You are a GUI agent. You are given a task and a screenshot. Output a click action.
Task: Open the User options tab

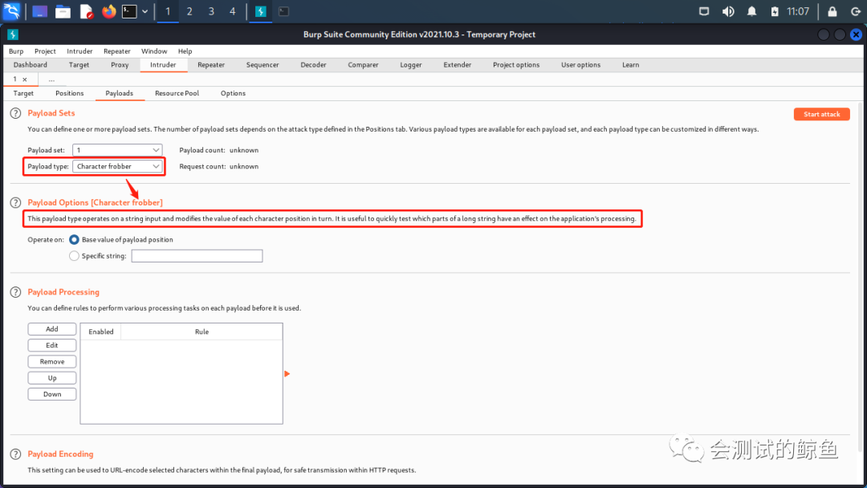pos(580,65)
